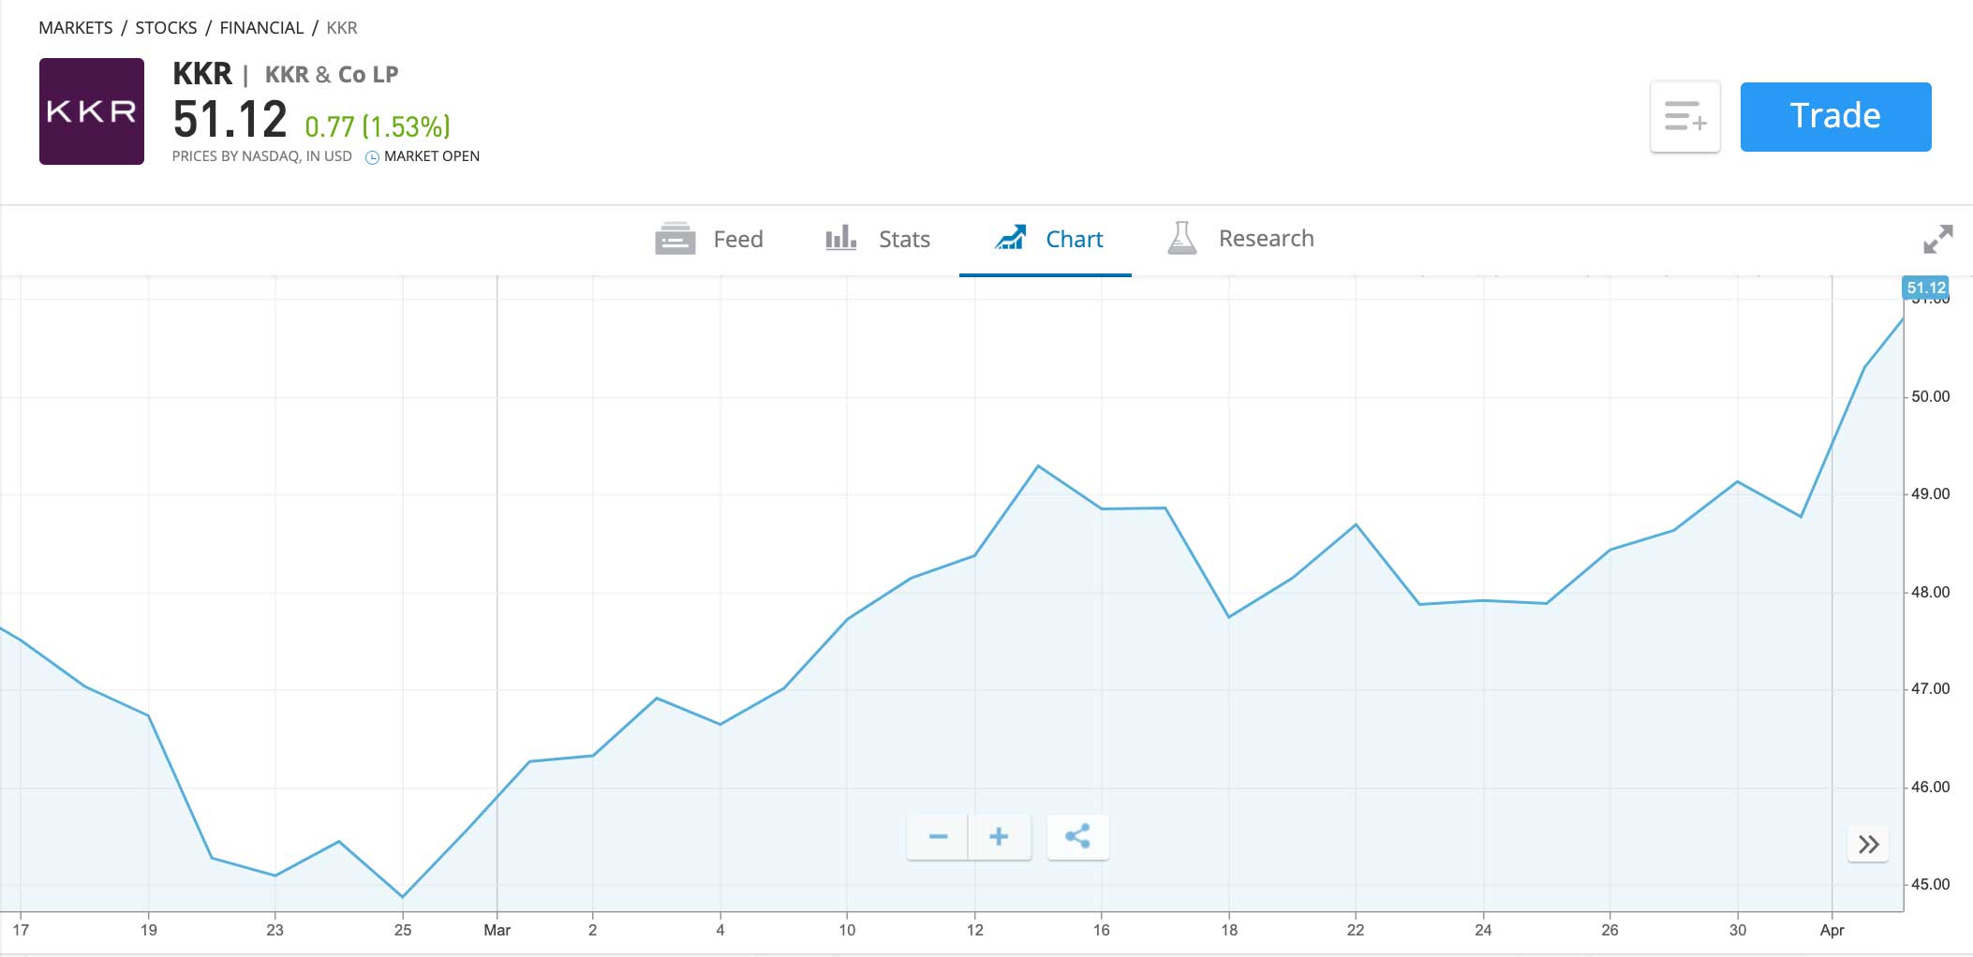The height and width of the screenshot is (957, 1973).
Task: Click the Stats tab bar-chart icon
Action: coord(841,238)
